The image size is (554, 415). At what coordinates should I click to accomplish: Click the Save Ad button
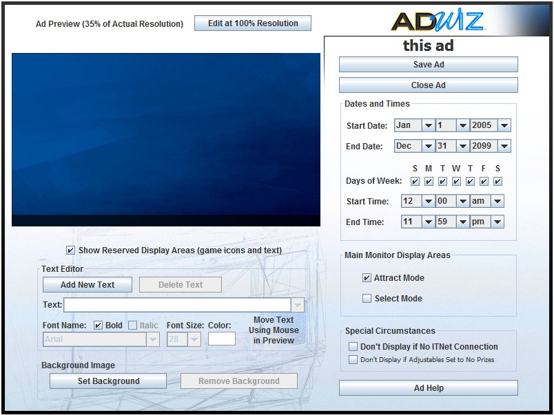[x=428, y=65]
